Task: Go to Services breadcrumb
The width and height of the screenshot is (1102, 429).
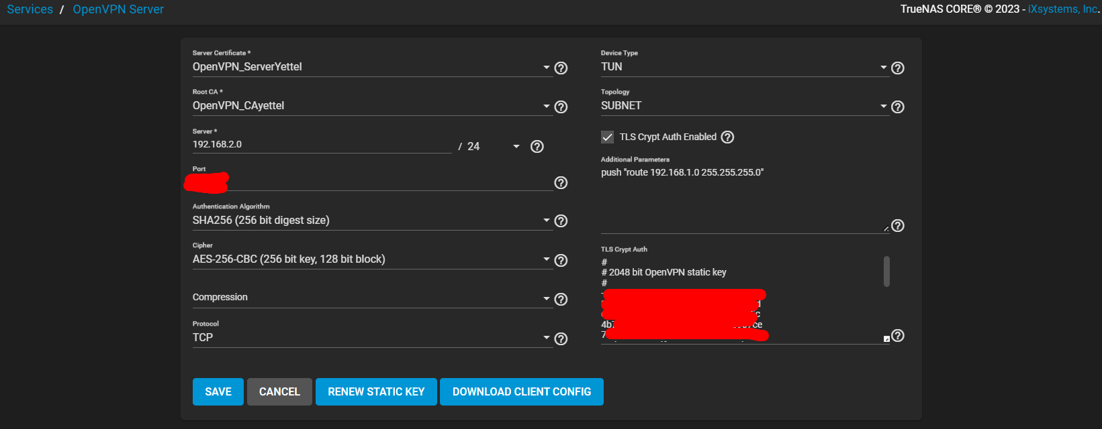Action: tap(30, 9)
